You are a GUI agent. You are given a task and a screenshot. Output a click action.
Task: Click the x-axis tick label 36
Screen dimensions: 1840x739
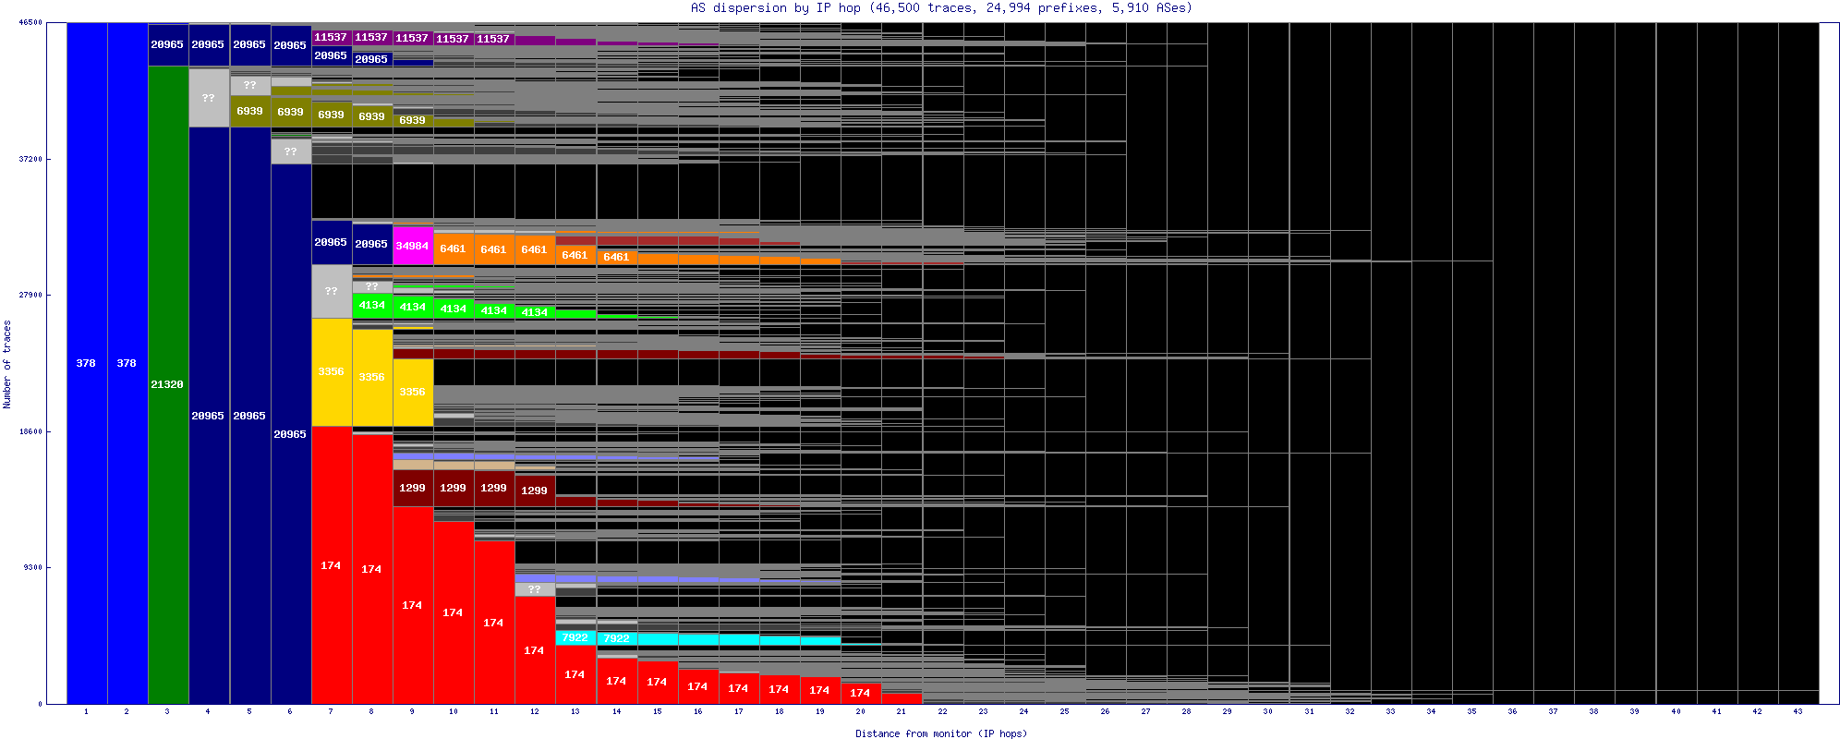[x=1512, y=711]
